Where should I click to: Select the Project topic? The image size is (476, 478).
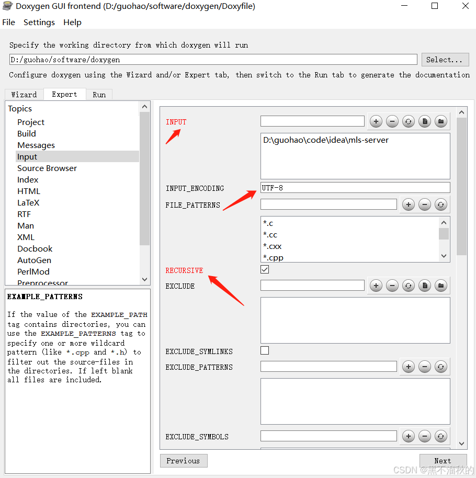click(31, 122)
